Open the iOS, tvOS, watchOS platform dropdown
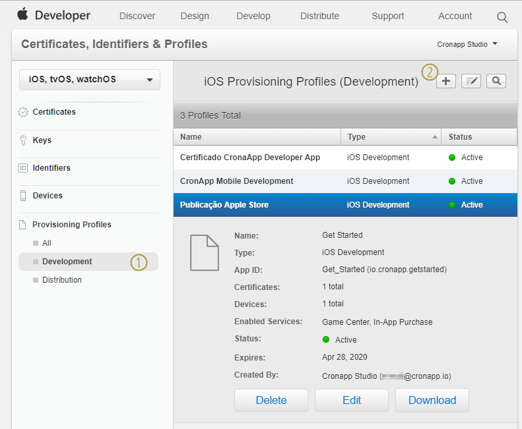 click(90, 80)
